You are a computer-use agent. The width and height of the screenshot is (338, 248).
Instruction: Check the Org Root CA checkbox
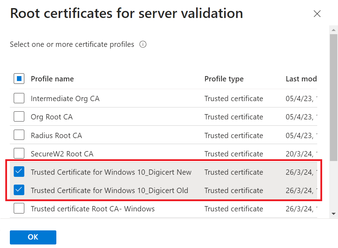(x=19, y=117)
